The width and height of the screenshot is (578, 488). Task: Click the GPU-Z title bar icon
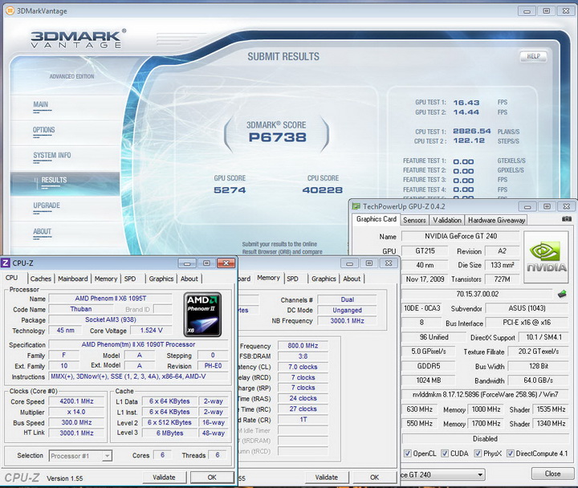pos(357,206)
